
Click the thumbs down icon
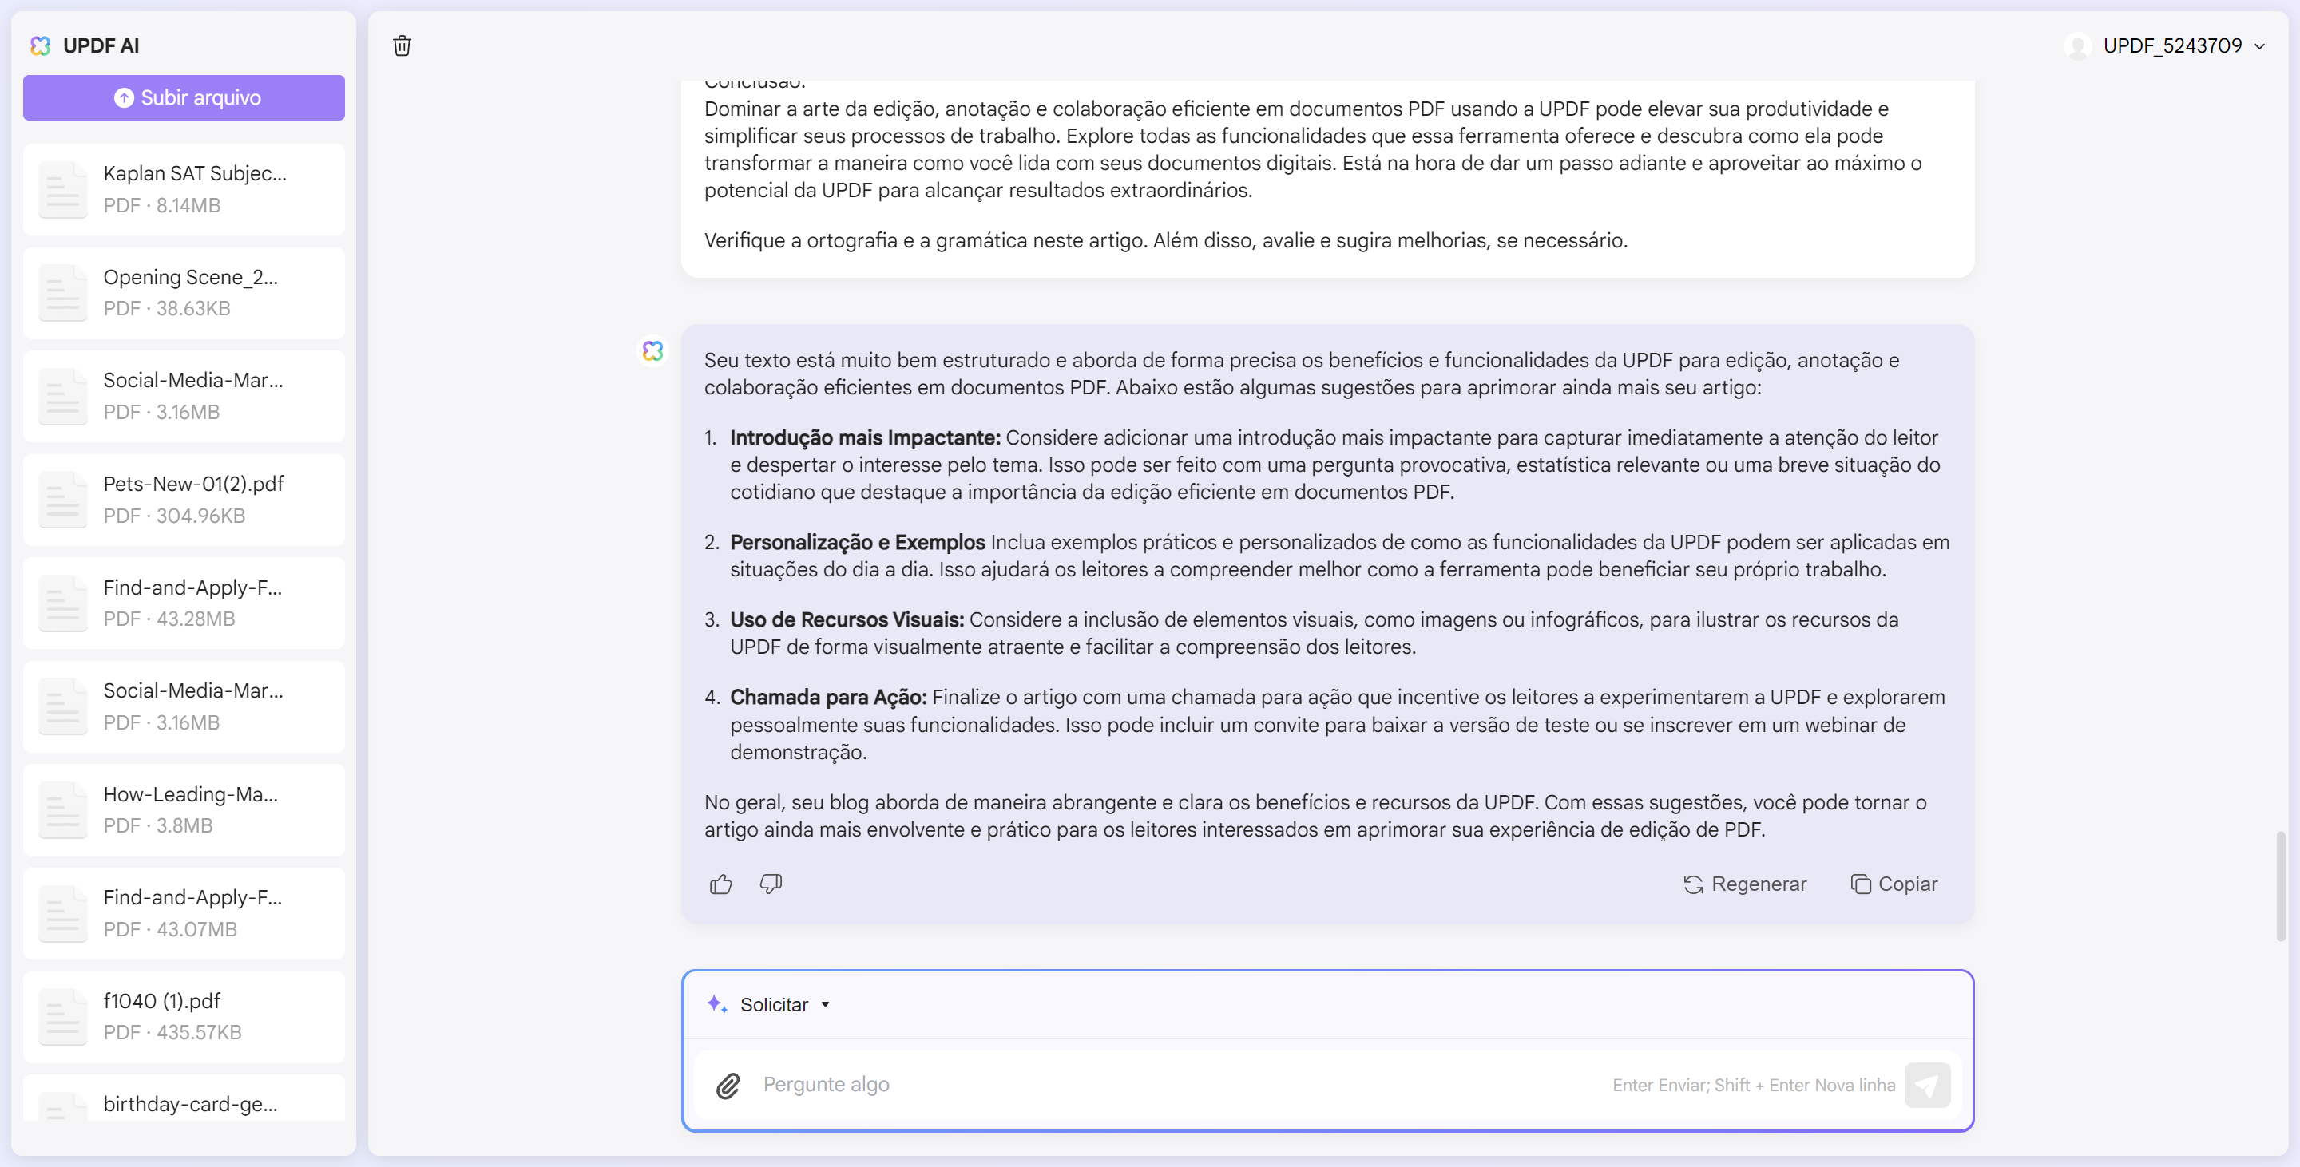click(771, 884)
